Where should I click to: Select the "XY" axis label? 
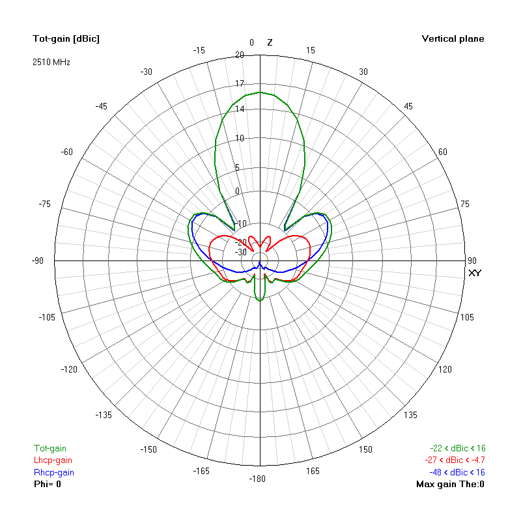click(475, 273)
